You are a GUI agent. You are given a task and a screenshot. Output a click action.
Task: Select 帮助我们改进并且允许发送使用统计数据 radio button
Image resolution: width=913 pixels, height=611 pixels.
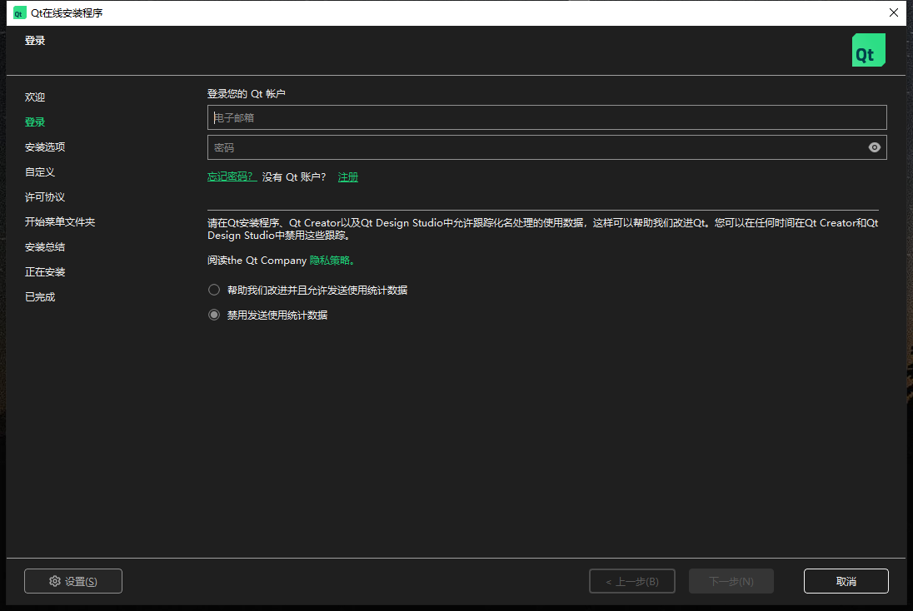(214, 290)
